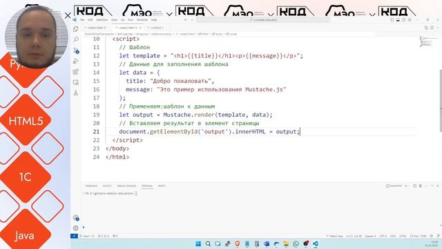Go back with the title bar arrow
The width and height of the screenshot is (442, 249).
pos(186,20)
